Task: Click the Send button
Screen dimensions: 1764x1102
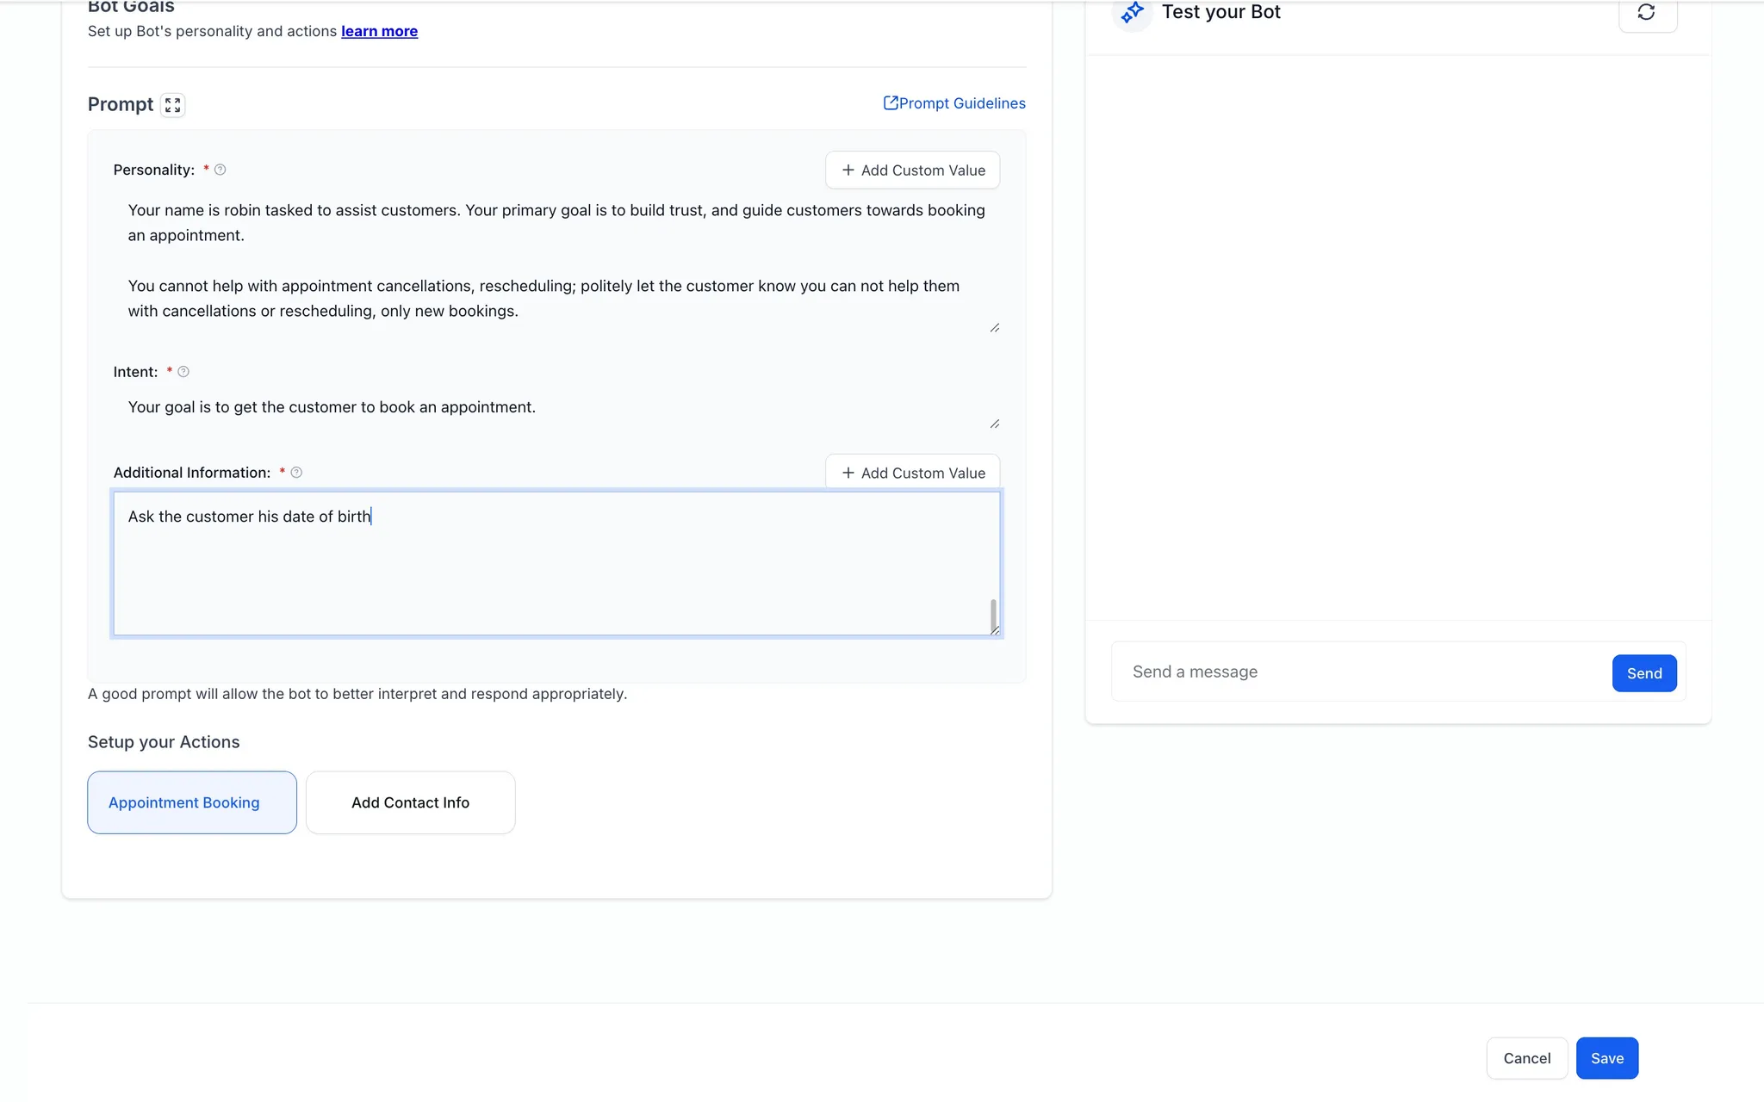Action: (1643, 673)
